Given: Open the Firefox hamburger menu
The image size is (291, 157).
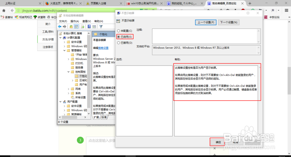Looking at the screenshot, I should [286, 10].
